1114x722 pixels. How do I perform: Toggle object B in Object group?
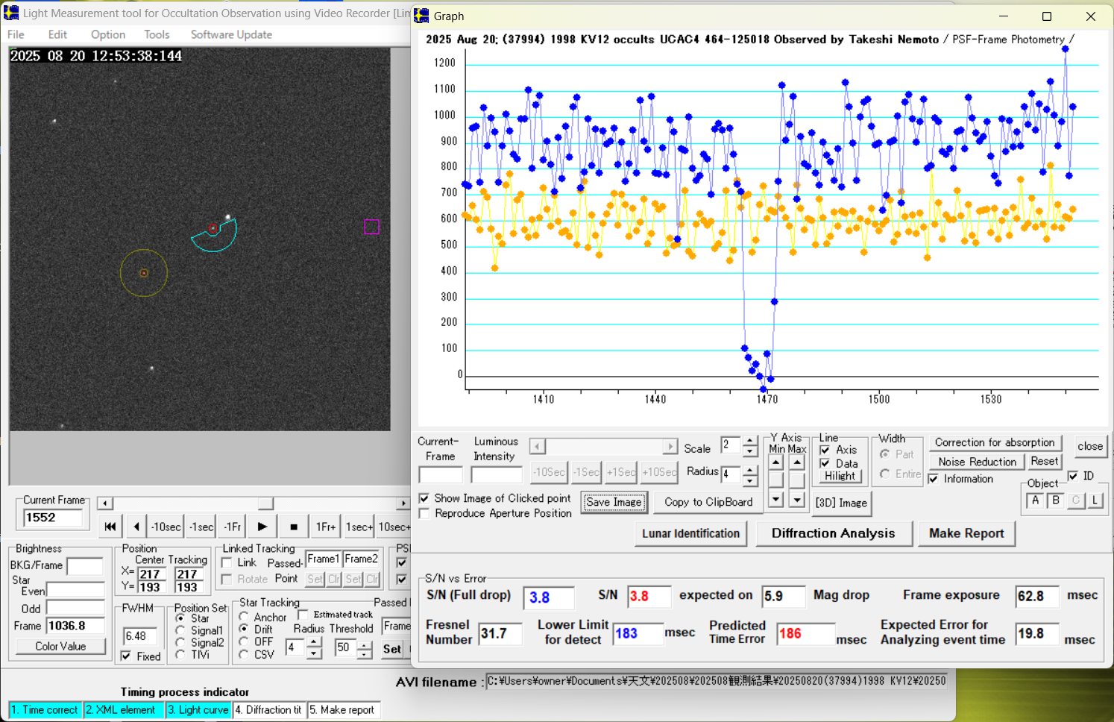(1056, 500)
